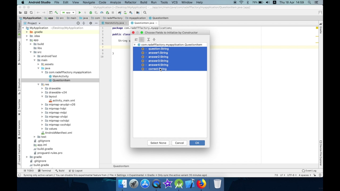340x191 pixels.
Task: Click Collapse All icon in constructor dialog
Action: tap(154, 40)
